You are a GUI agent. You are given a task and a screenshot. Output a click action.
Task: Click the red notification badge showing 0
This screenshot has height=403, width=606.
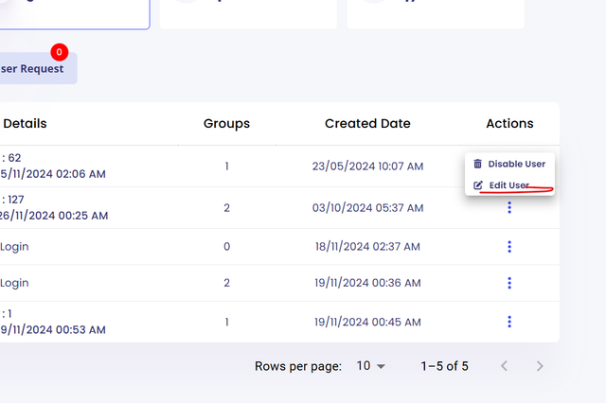click(60, 52)
